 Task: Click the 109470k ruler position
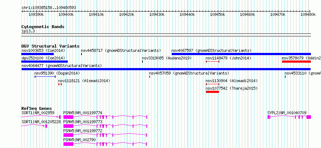(278, 15)
